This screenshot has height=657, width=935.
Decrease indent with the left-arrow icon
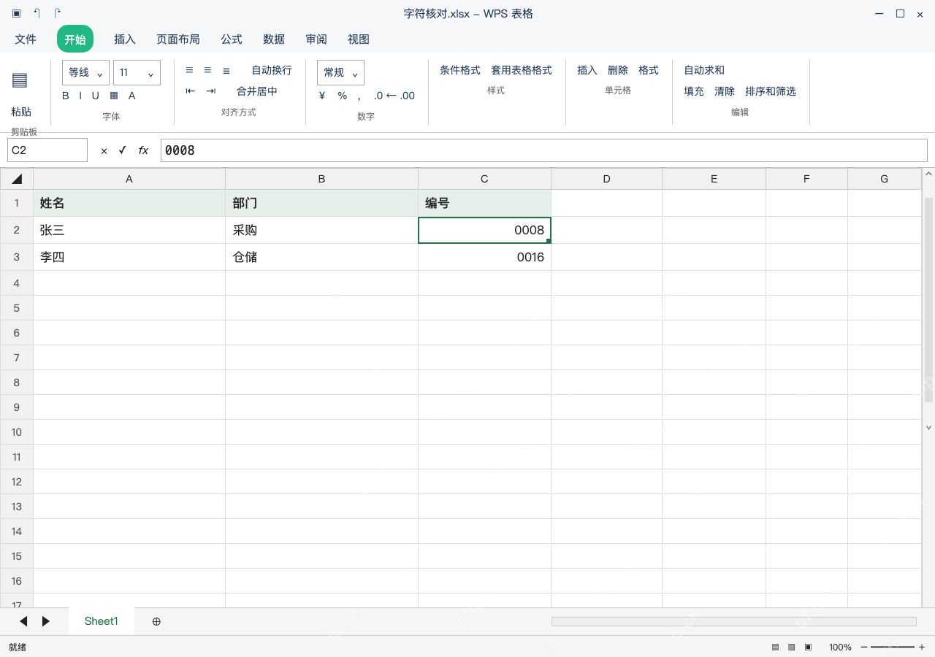coord(191,91)
